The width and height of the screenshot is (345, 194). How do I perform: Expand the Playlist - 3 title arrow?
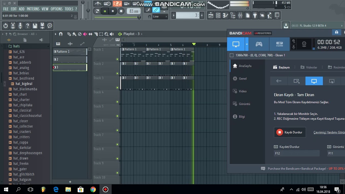pos(142,34)
